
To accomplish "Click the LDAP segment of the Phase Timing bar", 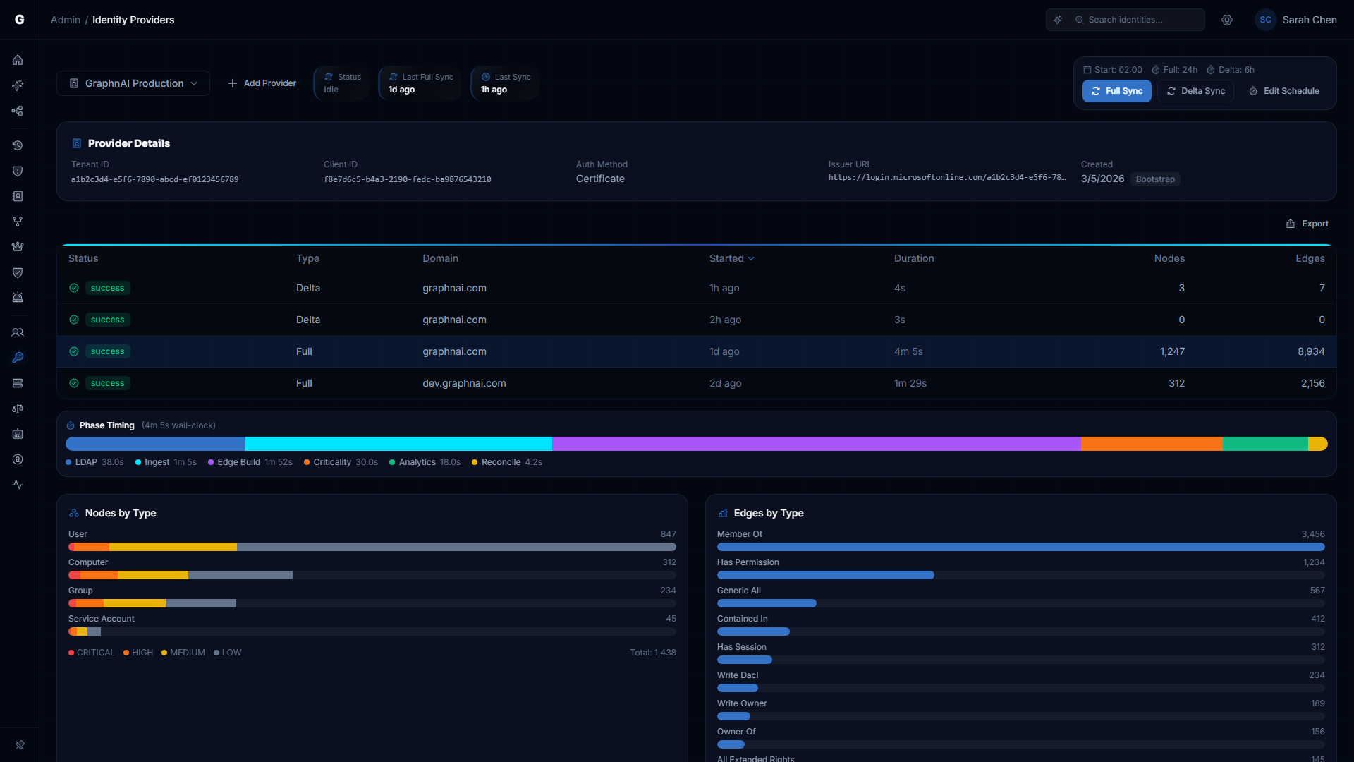I will point(154,444).
